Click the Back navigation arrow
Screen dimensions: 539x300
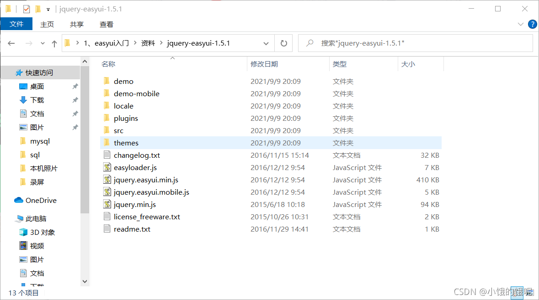(11, 43)
